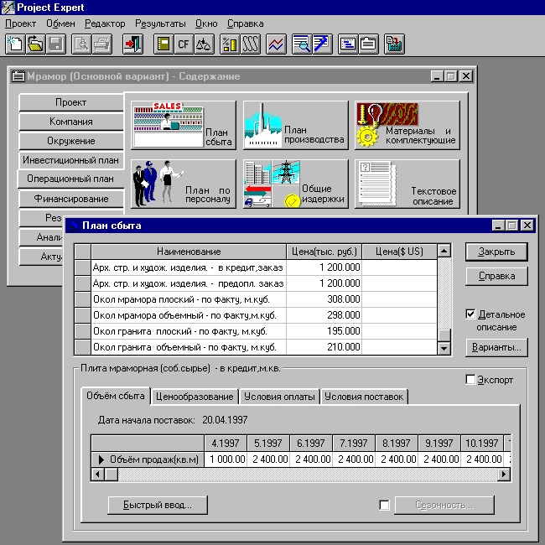Click the percent ruler toolbar icon
545x545 pixels.
[230, 44]
